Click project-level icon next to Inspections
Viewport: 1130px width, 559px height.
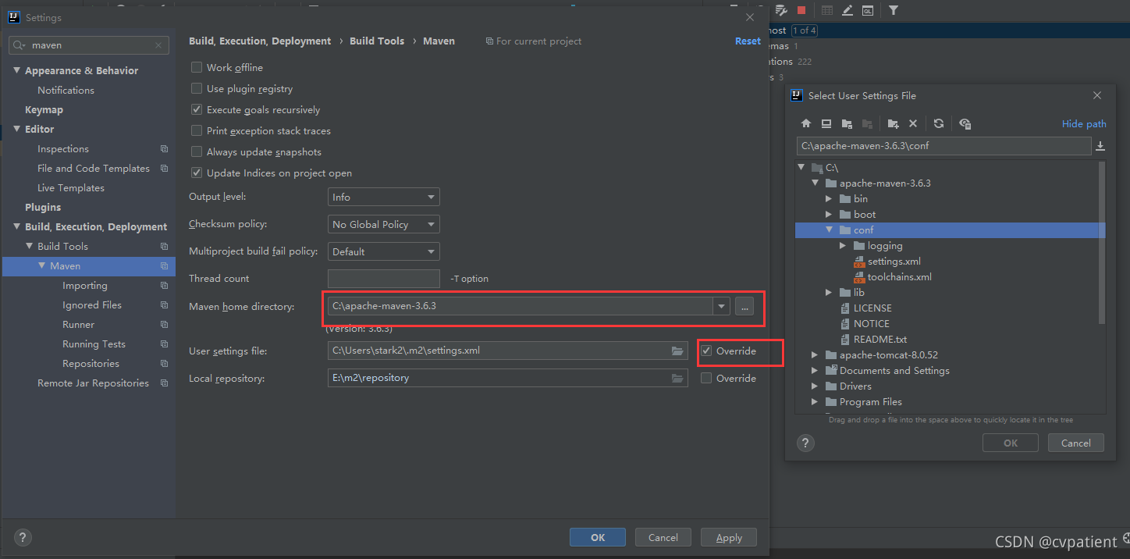click(165, 149)
